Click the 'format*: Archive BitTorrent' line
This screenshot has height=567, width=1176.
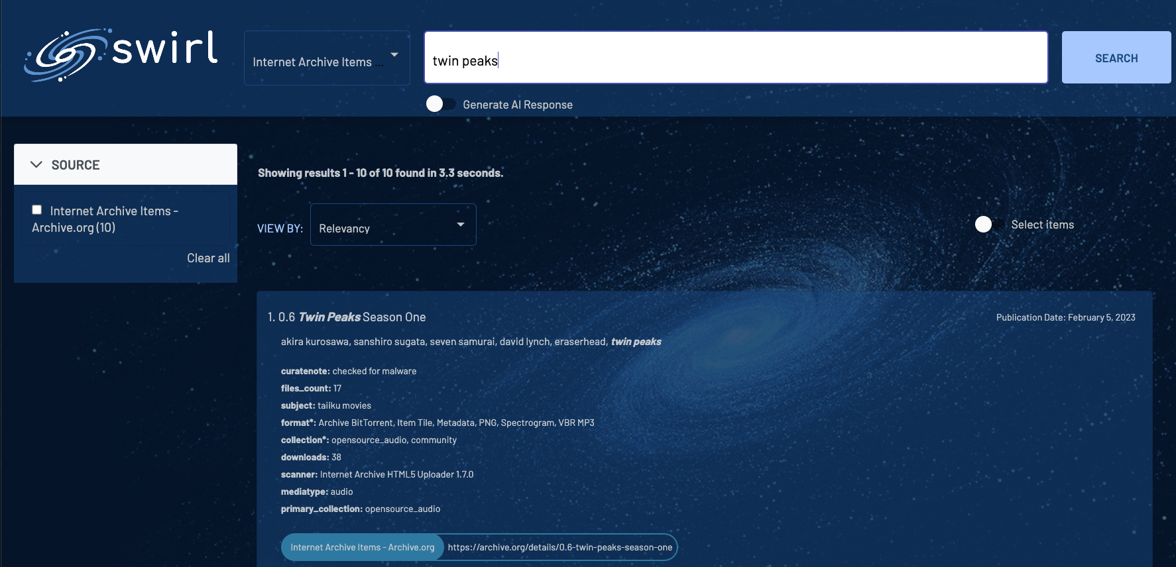coord(438,423)
